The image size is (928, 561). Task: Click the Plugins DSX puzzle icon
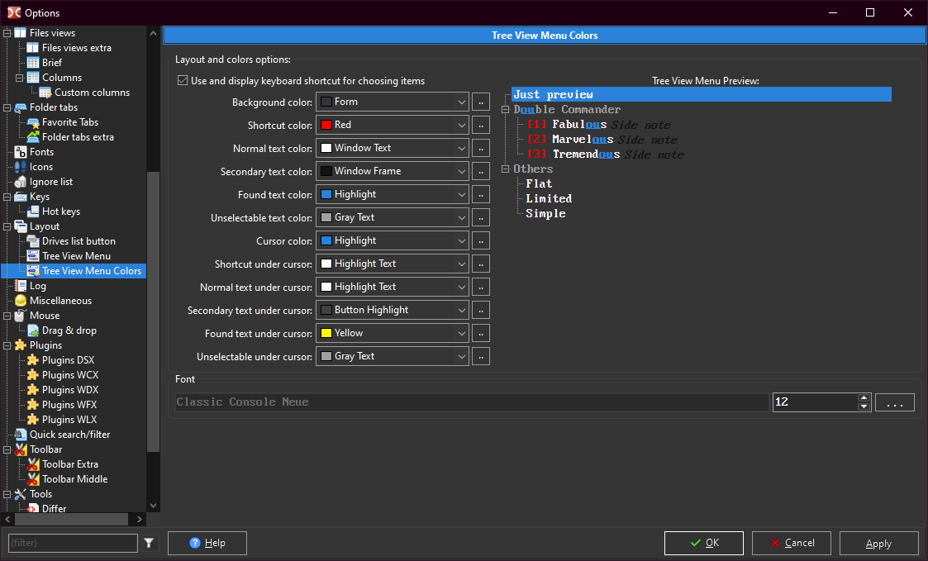click(33, 360)
